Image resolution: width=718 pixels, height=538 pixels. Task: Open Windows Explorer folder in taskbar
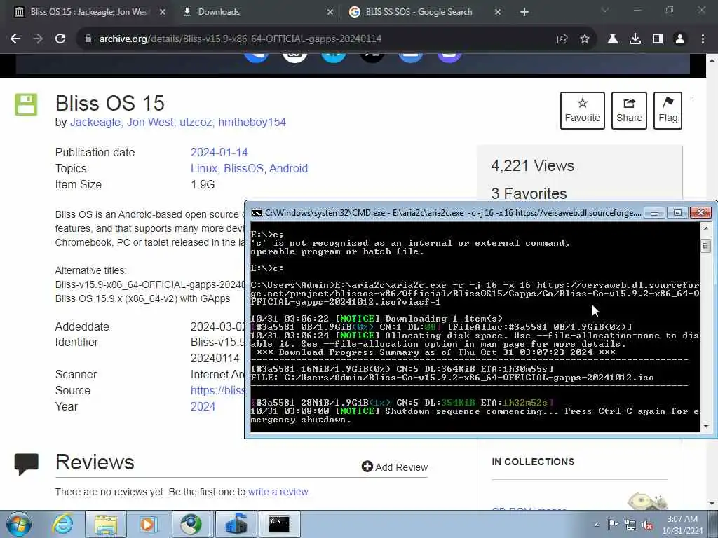(106, 524)
